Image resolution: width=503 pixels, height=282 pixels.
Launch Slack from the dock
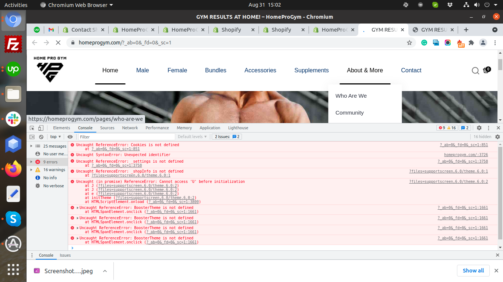pyautogui.click(x=13, y=119)
